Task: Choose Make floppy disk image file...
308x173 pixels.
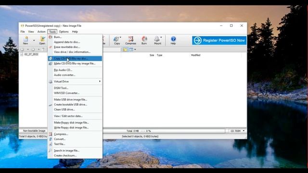Action: (x=75, y=123)
